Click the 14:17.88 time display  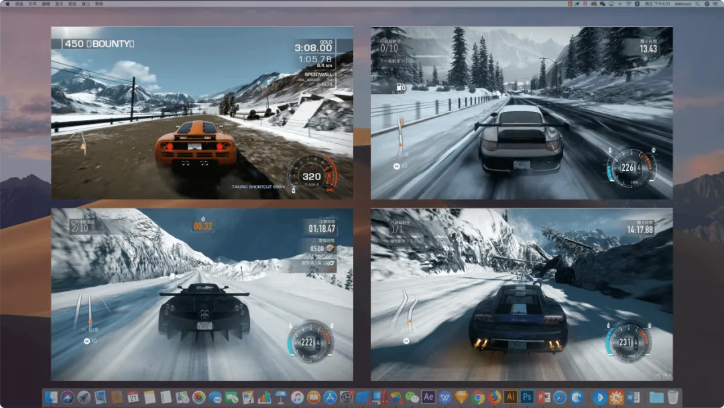[x=640, y=229]
